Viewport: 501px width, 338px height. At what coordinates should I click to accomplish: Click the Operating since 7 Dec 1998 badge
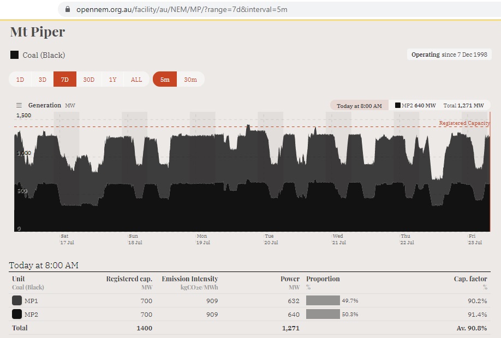pyautogui.click(x=449, y=55)
